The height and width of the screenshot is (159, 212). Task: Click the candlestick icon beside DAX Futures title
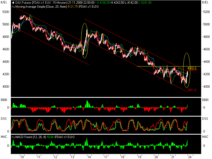tap(13, 3)
